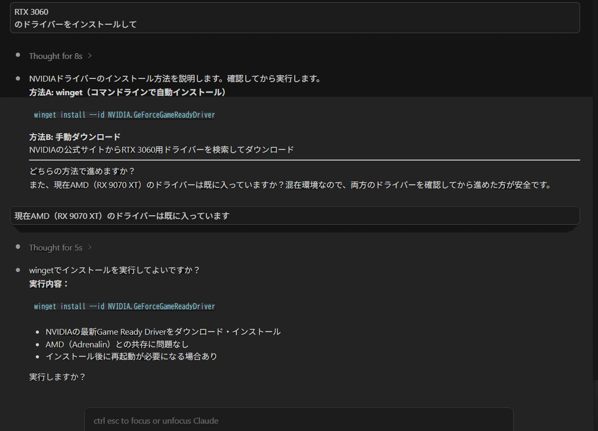Open the first thinking disclosure chevron
This screenshot has height=431, width=598.
coord(89,55)
